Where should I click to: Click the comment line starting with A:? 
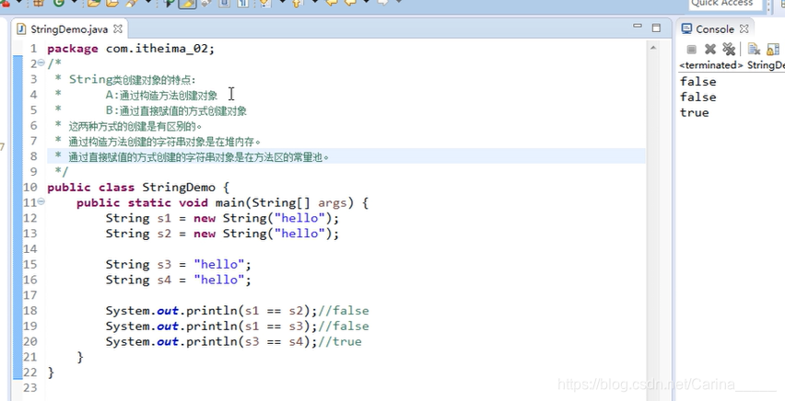tap(161, 96)
